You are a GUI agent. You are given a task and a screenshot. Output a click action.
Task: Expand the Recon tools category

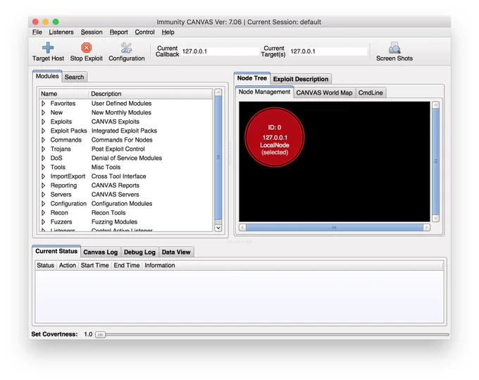[44, 212]
